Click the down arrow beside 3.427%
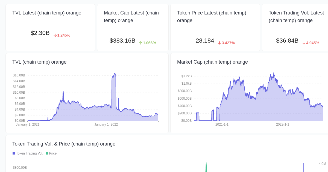The width and height of the screenshot is (328, 172). point(219,43)
